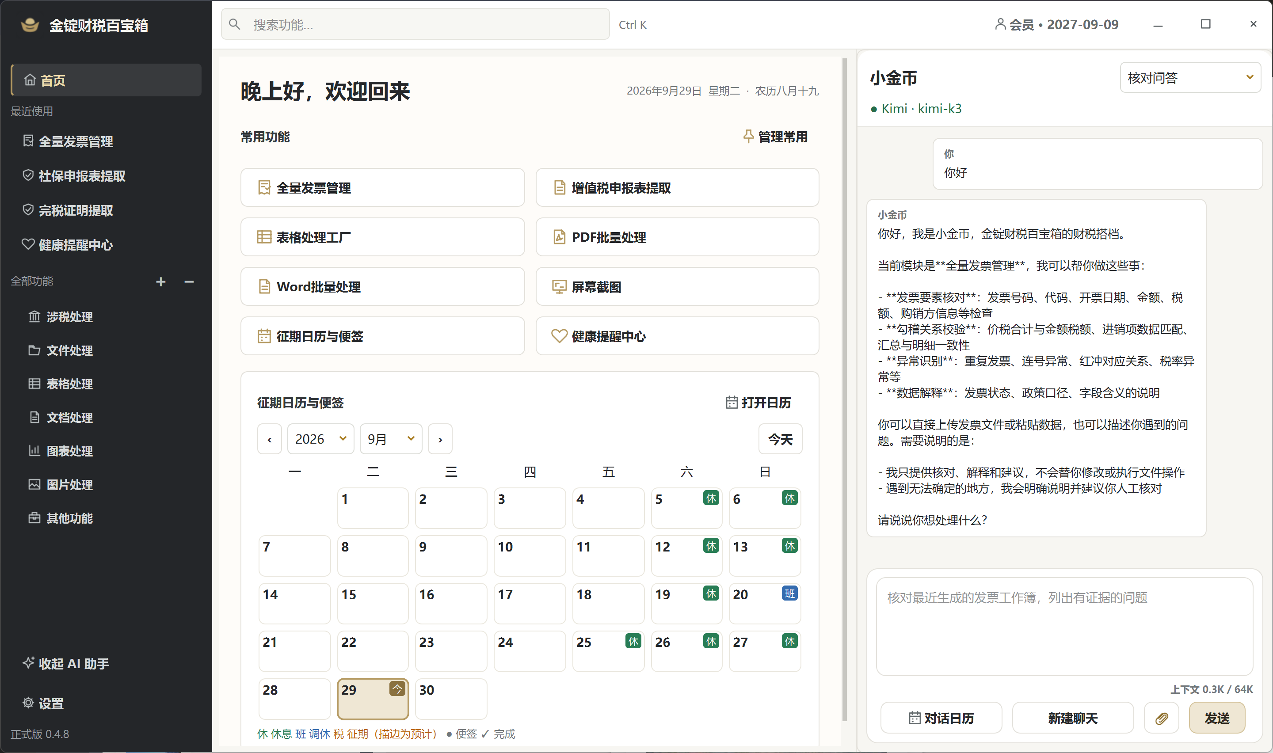The width and height of the screenshot is (1273, 753).
Task: Click the 发送 button
Action: coord(1217,718)
